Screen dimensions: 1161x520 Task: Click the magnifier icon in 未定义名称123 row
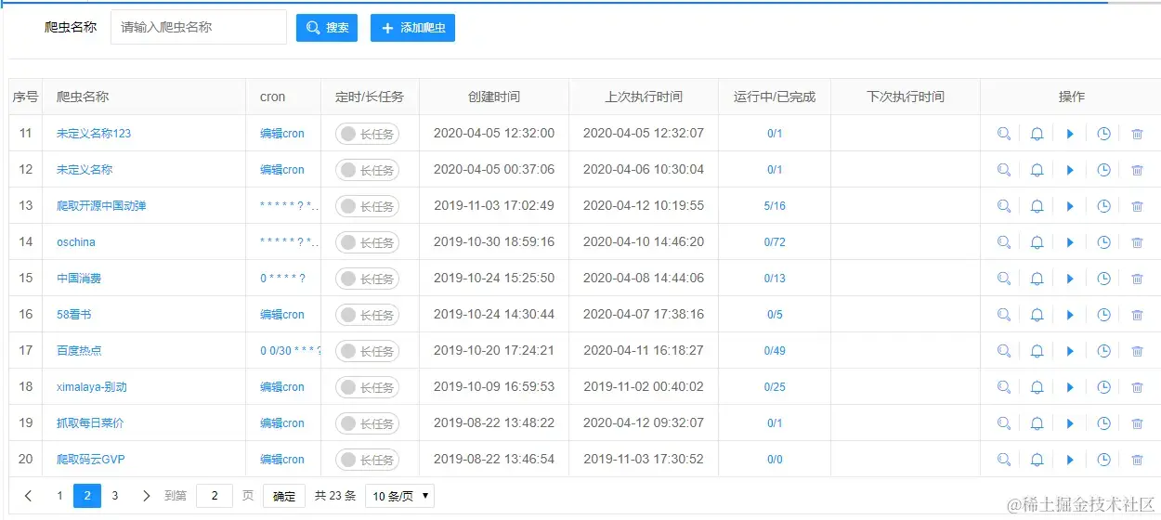point(1004,134)
